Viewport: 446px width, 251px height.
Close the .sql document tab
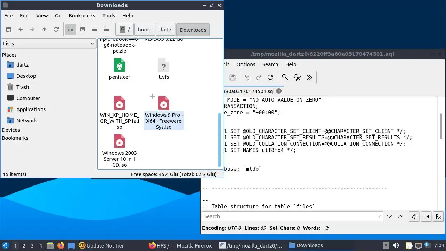pos(279,91)
